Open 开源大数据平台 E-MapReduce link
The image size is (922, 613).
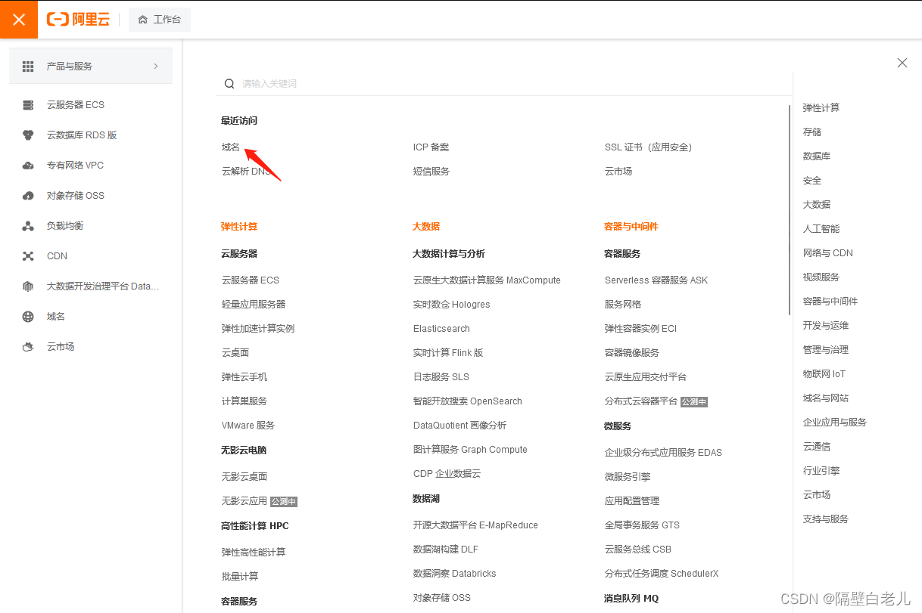475,525
